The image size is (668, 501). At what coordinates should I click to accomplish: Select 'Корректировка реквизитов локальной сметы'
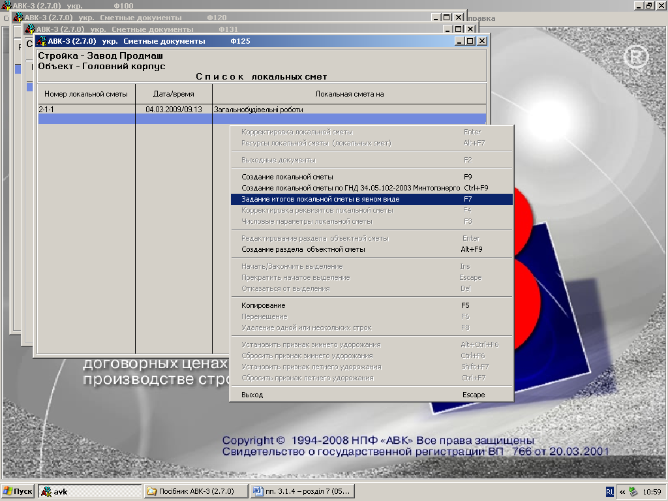pos(371,210)
